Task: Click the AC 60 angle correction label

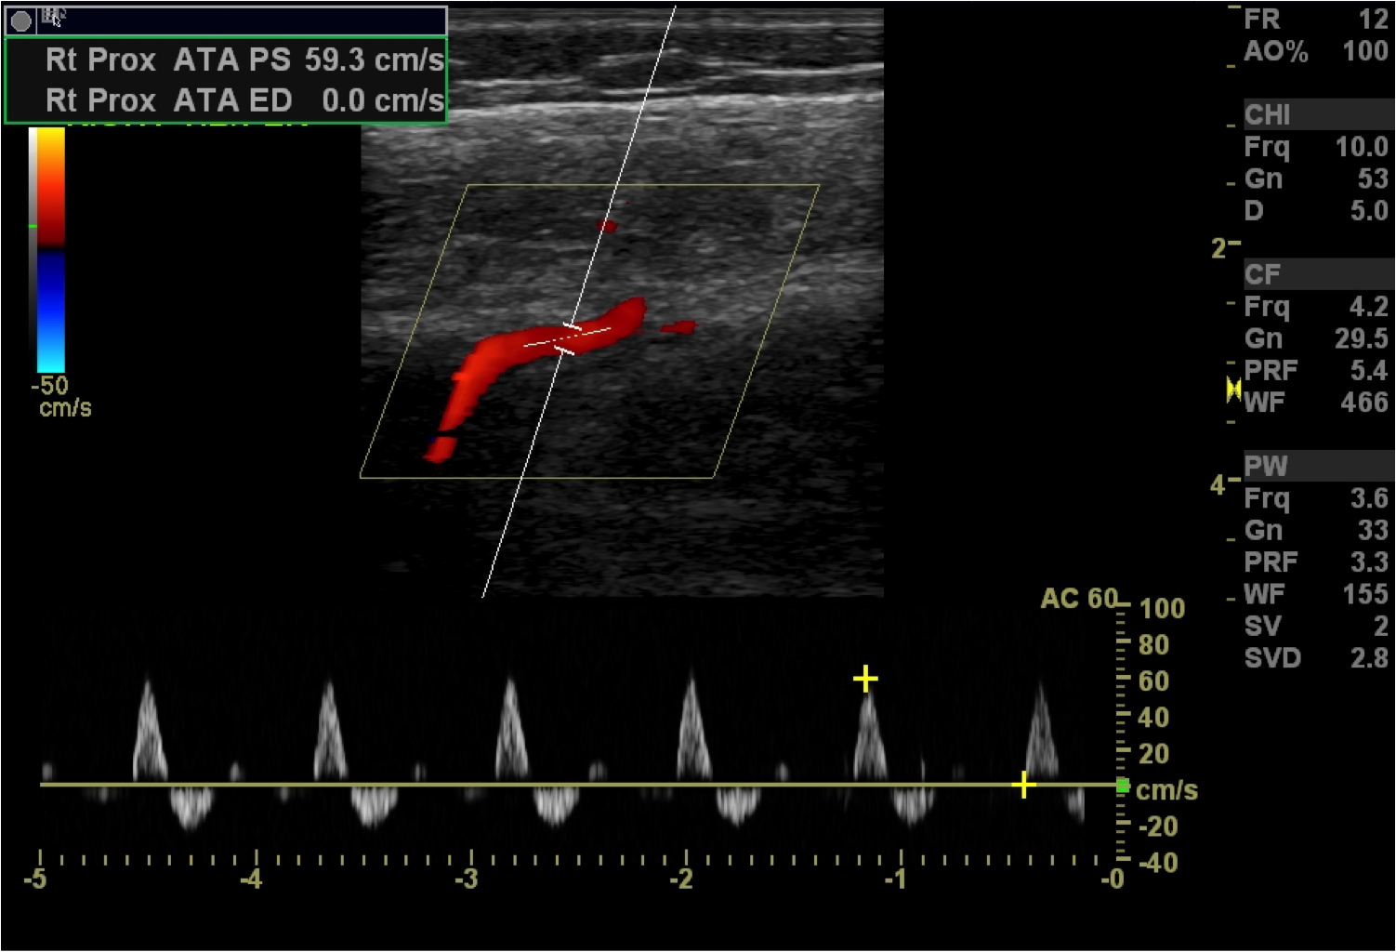Action: click(1077, 598)
